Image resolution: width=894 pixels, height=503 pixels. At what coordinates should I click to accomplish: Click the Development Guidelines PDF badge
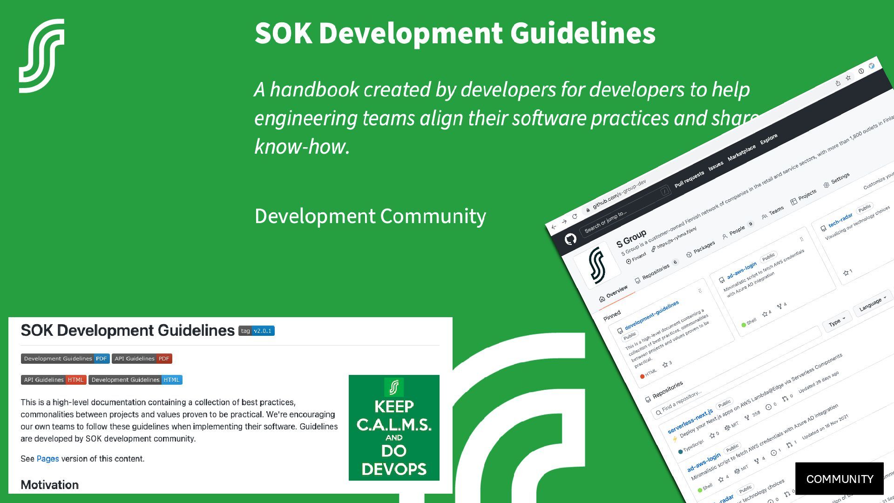pos(65,359)
